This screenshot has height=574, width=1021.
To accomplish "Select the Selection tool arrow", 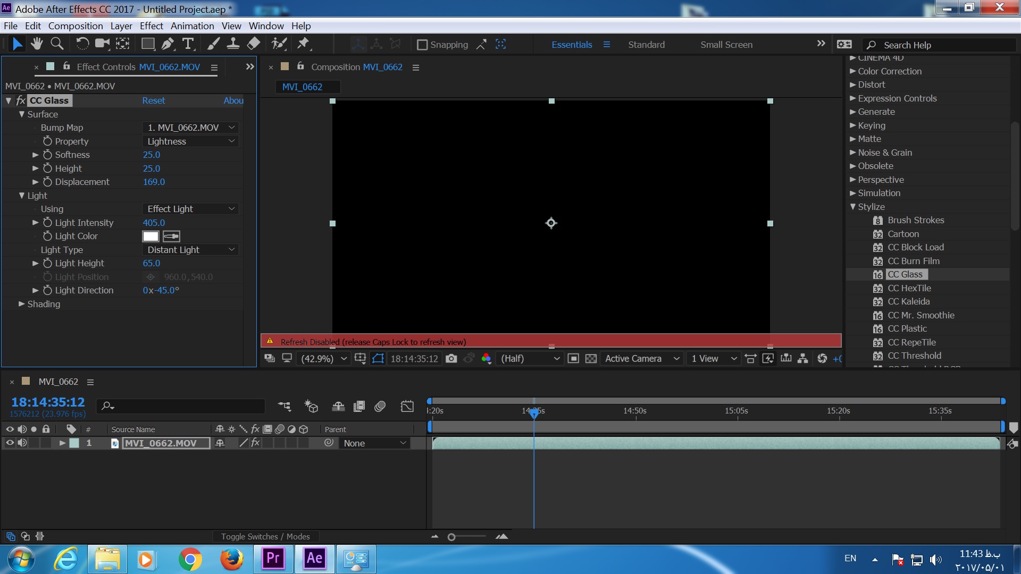I will [17, 44].
